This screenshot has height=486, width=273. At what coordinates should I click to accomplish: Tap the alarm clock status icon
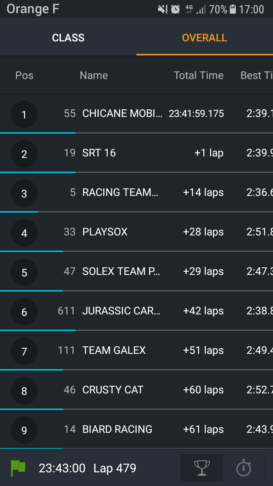(x=175, y=9)
